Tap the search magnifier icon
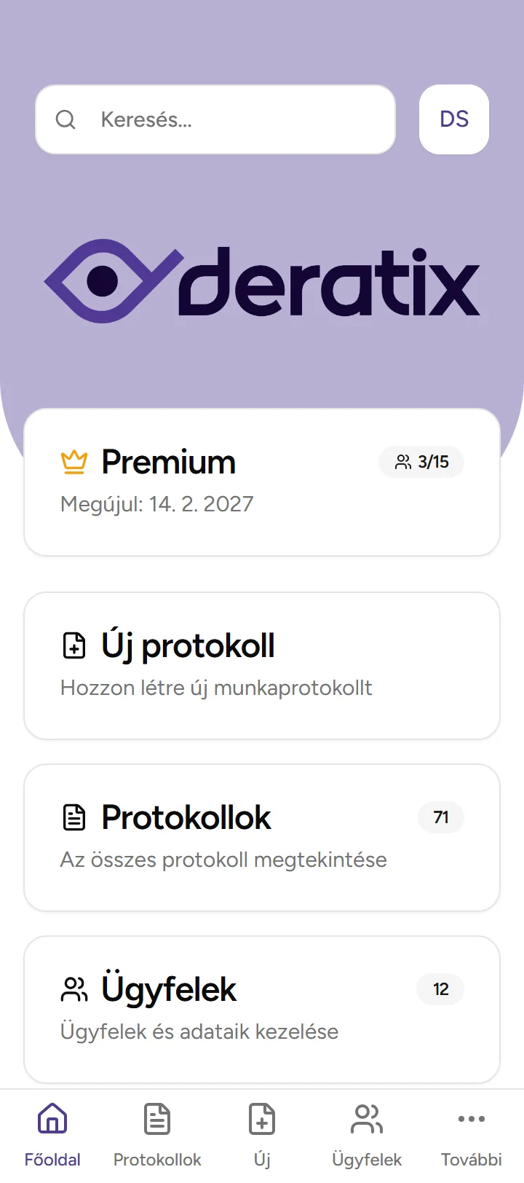 [65, 119]
